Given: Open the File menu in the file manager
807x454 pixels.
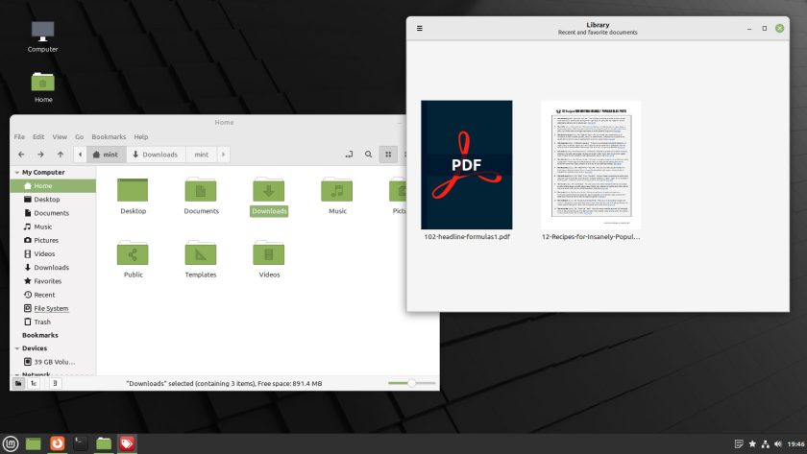Looking at the screenshot, I should [x=19, y=136].
